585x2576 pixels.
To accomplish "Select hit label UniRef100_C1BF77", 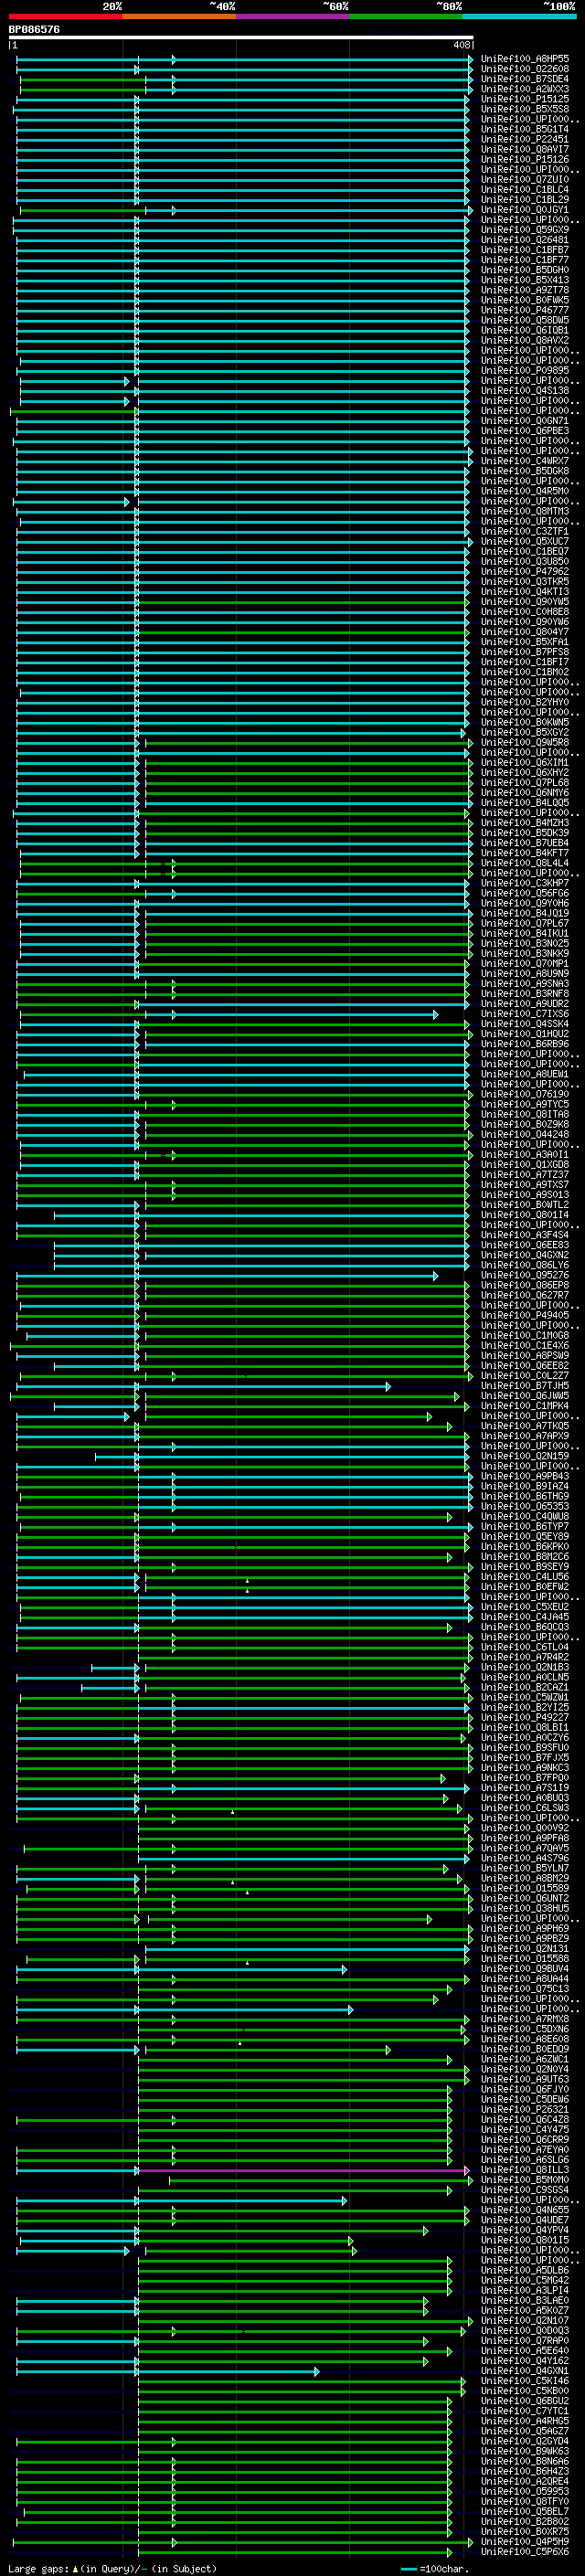I will click(525, 260).
